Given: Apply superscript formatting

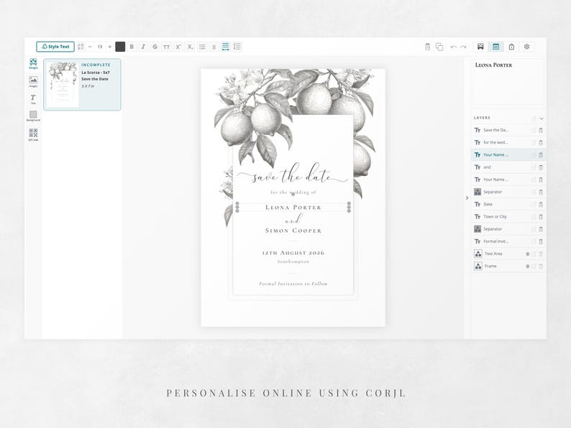Looking at the screenshot, I should [178, 47].
